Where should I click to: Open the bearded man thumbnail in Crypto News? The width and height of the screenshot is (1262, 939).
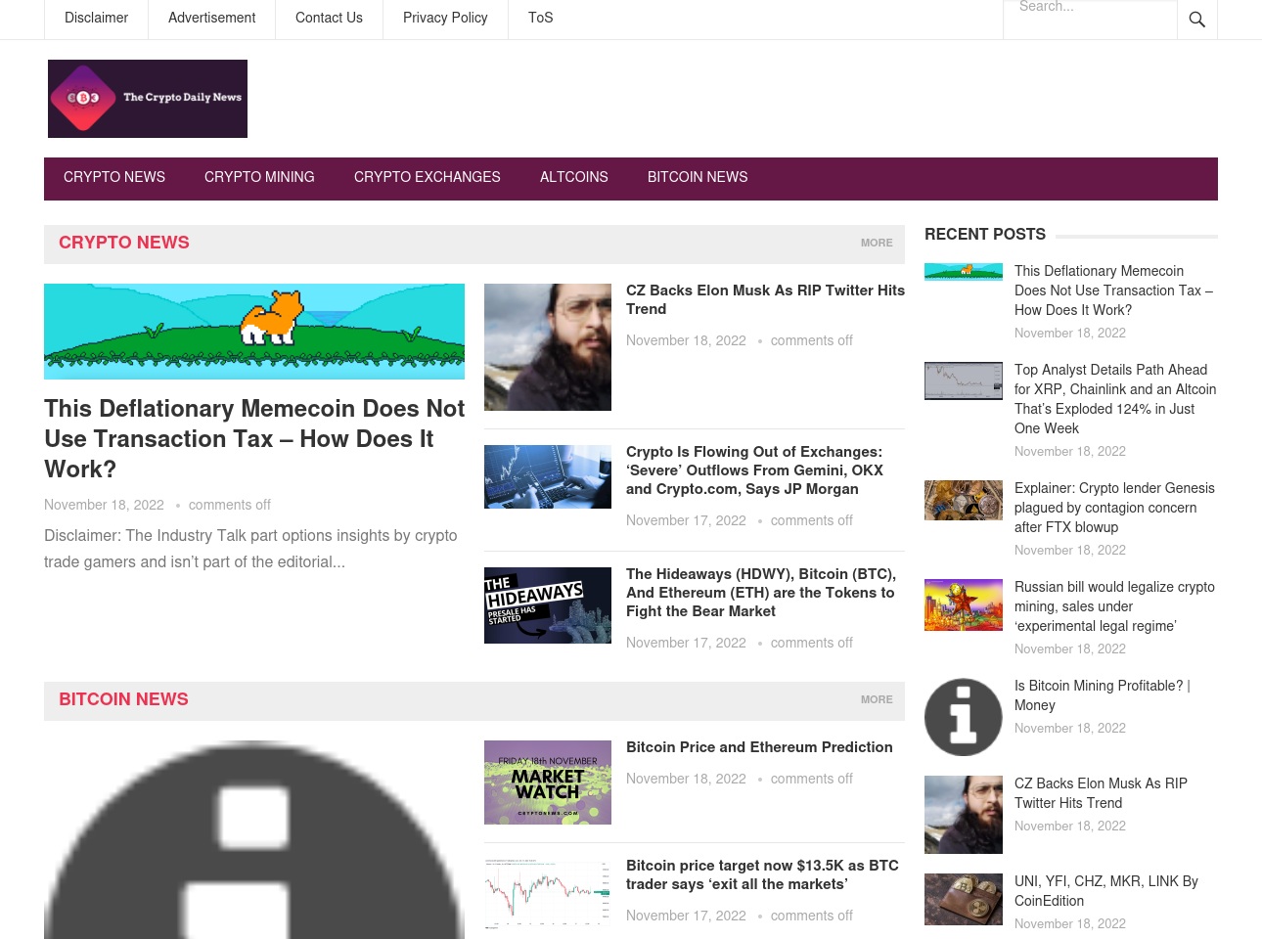(548, 347)
